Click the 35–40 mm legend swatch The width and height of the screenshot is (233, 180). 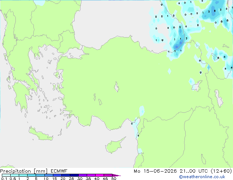(x=91, y=175)
